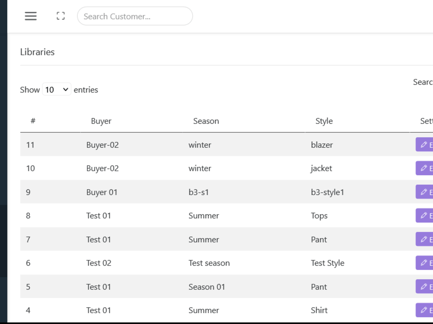Select Buyer-02 cell in row 10

click(103, 168)
